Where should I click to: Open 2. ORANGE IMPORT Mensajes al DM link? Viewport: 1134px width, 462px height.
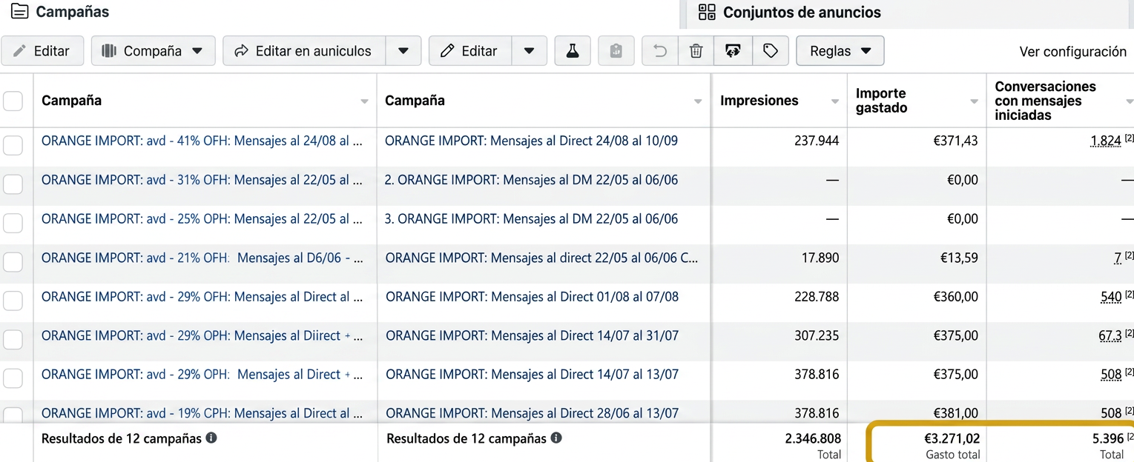tap(531, 180)
